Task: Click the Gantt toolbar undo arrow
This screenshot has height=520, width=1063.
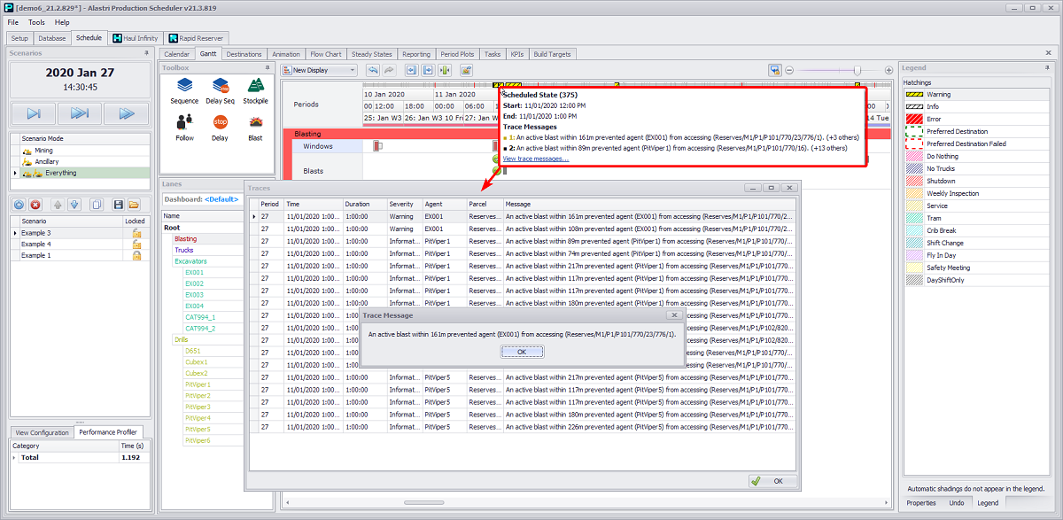Action: pos(373,70)
